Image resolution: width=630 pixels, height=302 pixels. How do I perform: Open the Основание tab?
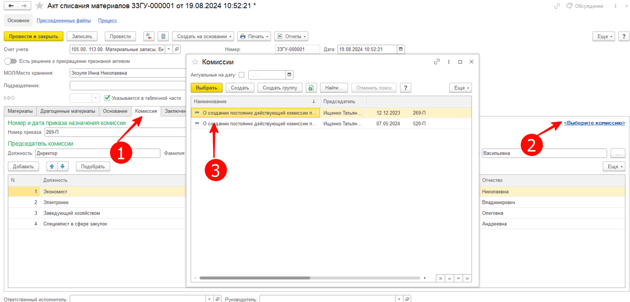click(115, 111)
